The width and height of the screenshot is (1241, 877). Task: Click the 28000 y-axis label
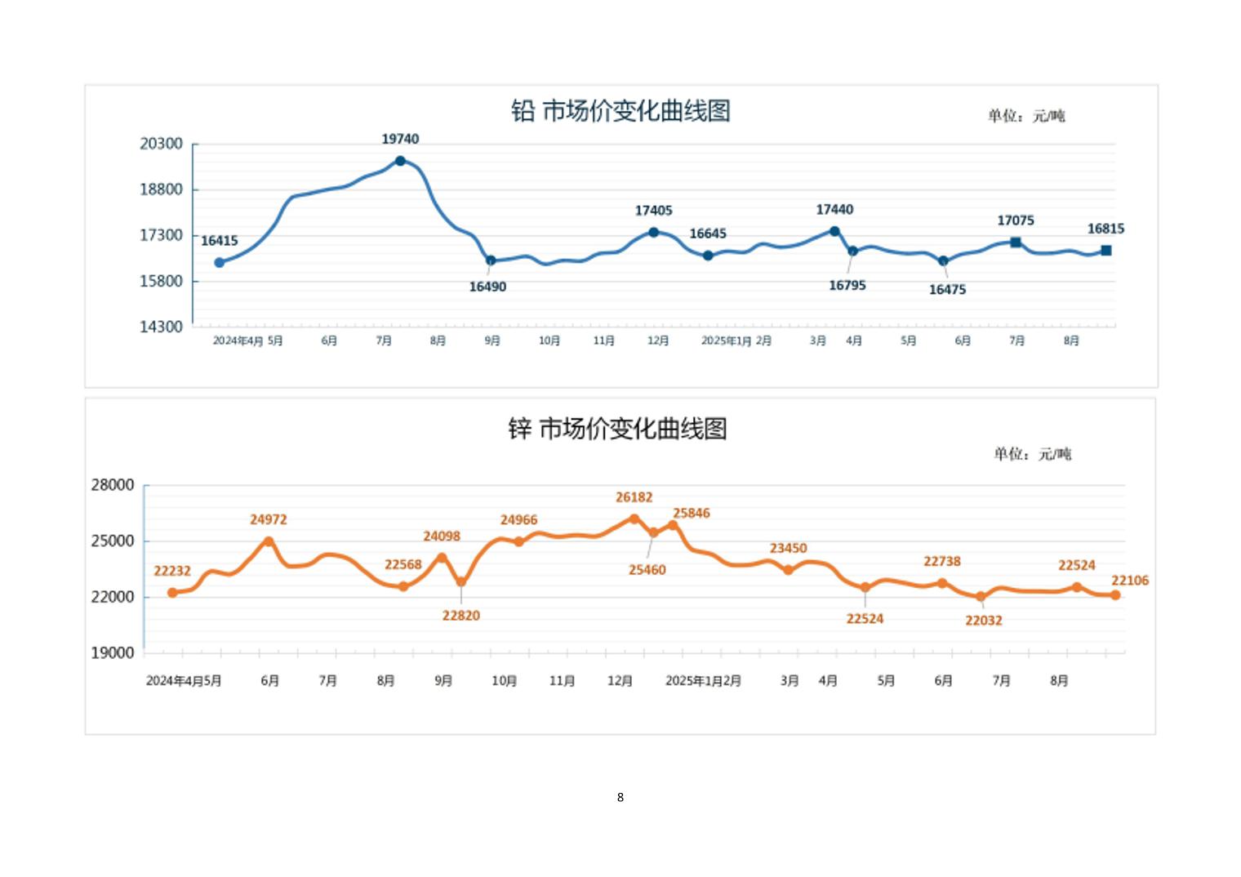coord(113,485)
